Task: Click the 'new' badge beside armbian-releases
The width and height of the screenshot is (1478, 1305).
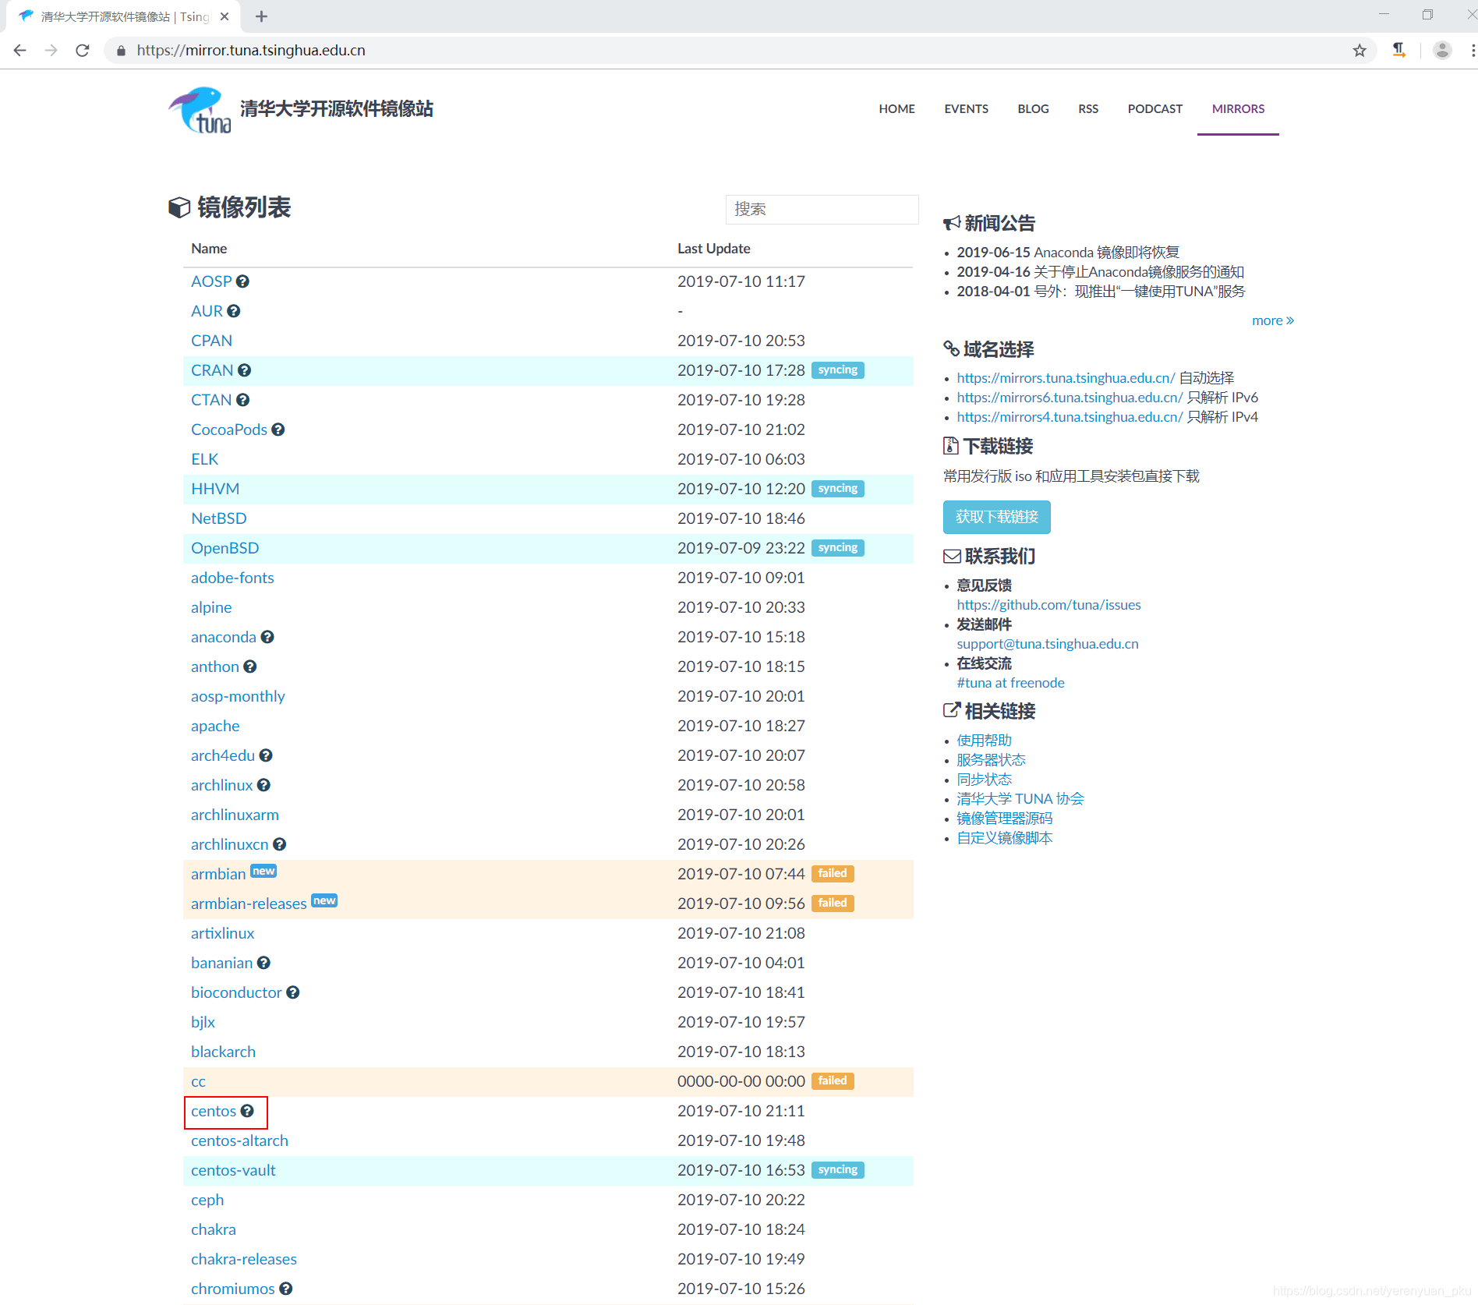Action: coord(324,900)
